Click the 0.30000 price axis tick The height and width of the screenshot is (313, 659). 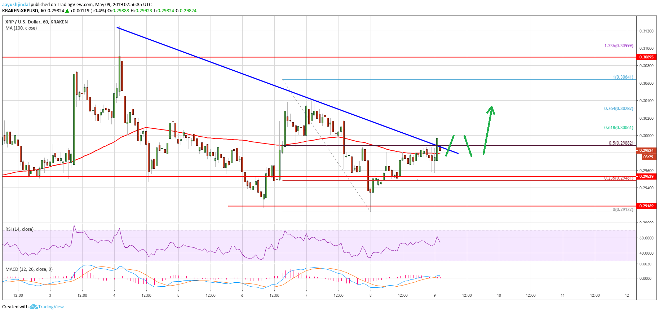[646, 136]
